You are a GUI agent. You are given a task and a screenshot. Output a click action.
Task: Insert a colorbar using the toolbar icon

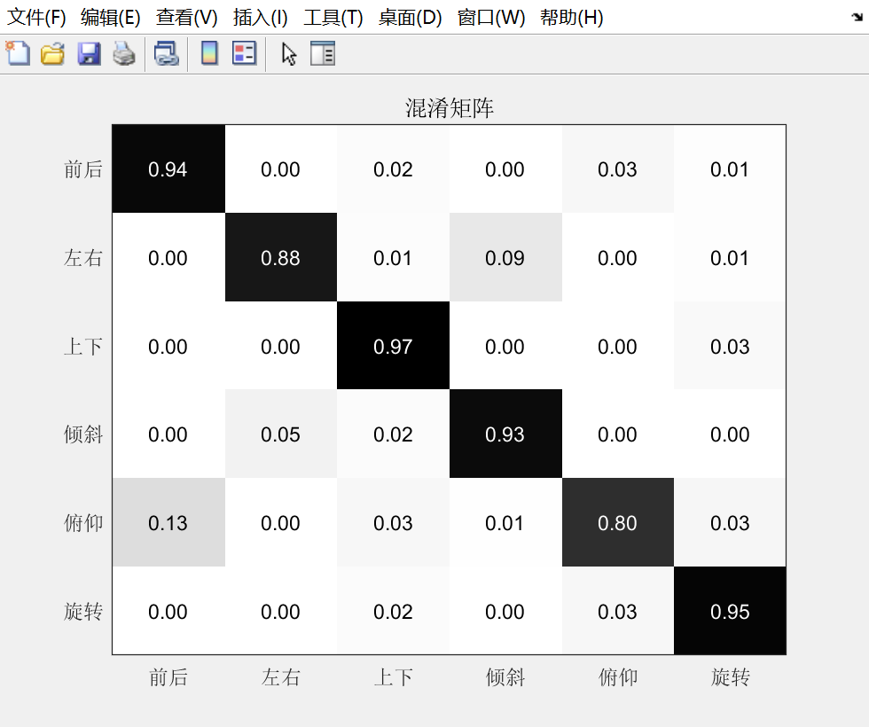(x=209, y=54)
